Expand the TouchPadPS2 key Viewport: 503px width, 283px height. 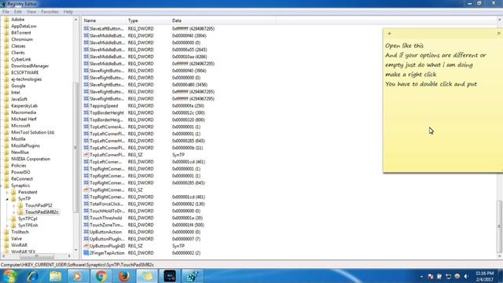point(14,205)
